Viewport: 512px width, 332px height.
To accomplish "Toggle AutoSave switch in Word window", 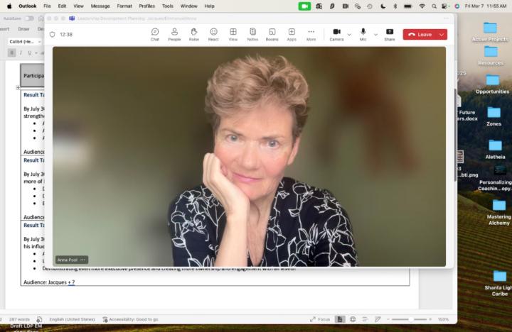I will (29, 18).
